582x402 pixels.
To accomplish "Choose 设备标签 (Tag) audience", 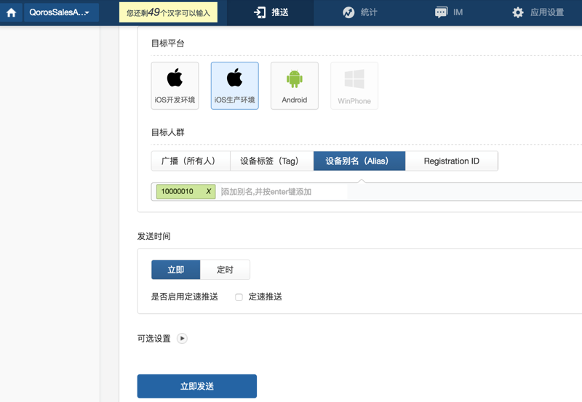I will pyautogui.click(x=271, y=161).
